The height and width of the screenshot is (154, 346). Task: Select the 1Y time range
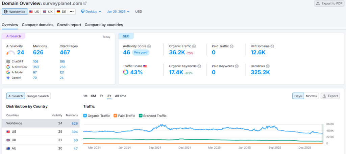point(101,96)
